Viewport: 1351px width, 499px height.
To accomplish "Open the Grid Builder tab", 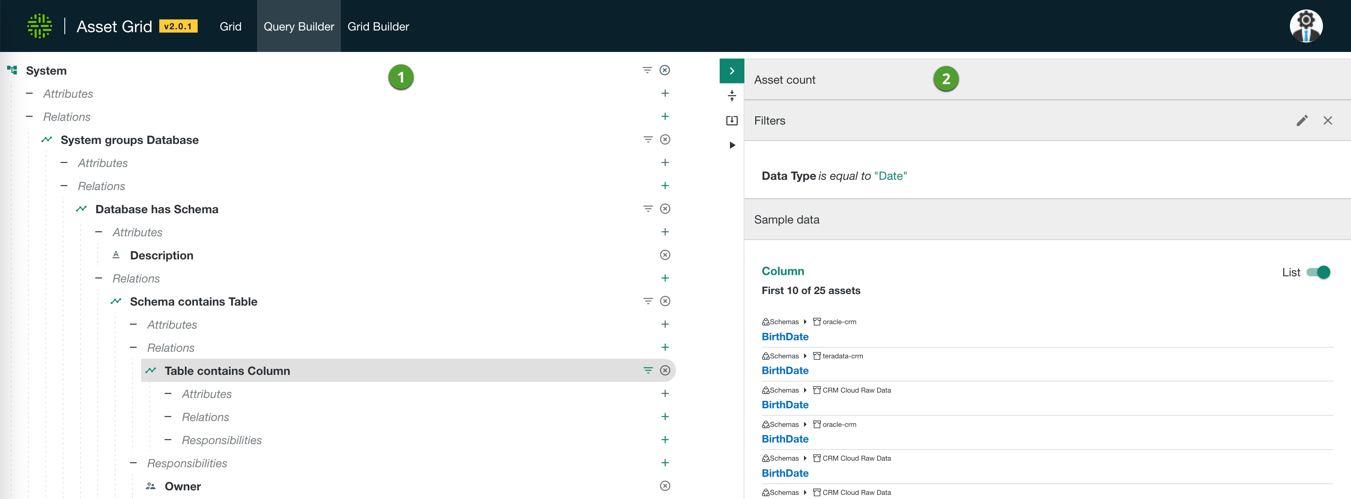I will pyautogui.click(x=378, y=26).
